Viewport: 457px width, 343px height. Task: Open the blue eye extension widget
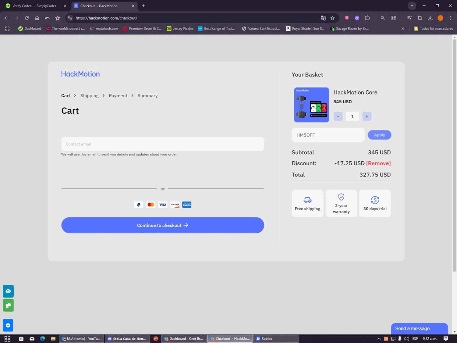coord(8,291)
